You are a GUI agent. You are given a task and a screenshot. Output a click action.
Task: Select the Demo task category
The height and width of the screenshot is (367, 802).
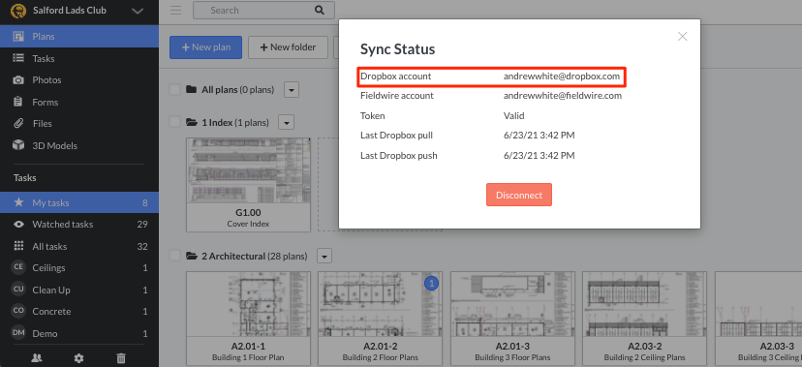tap(79, 333)
